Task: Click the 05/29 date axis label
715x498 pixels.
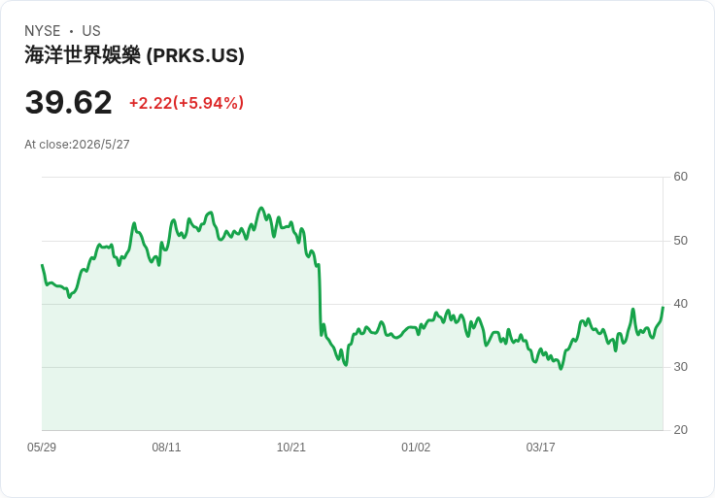Action: pos(42,448)
